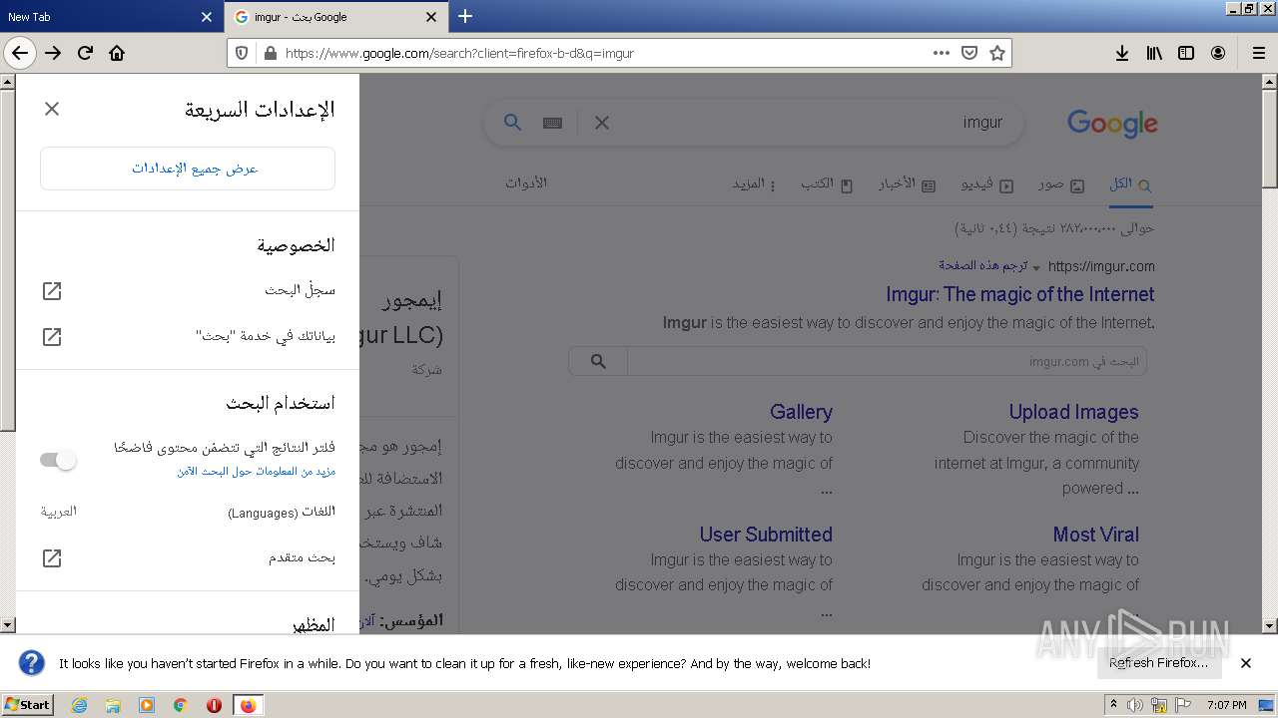Image resolution: width=1278 pixels, height=718 pixels.
Task: Open search history external link icon
Action: click(x=52, y=290)
